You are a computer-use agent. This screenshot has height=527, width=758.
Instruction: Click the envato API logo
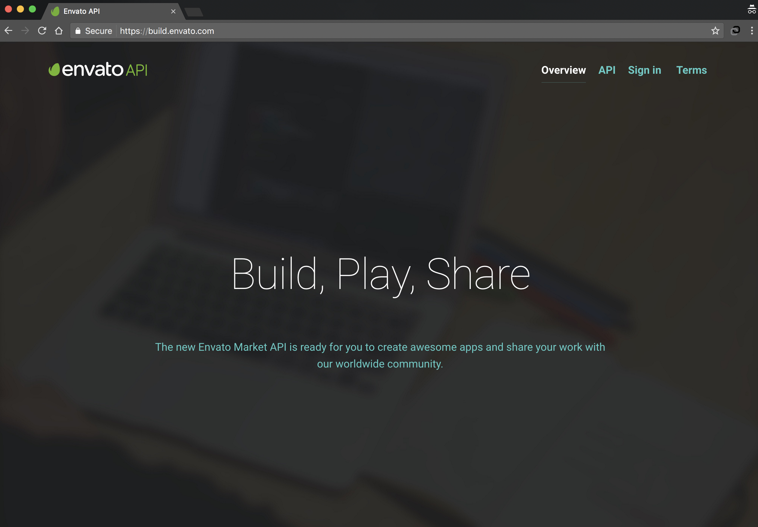click(x=98, y=70)
